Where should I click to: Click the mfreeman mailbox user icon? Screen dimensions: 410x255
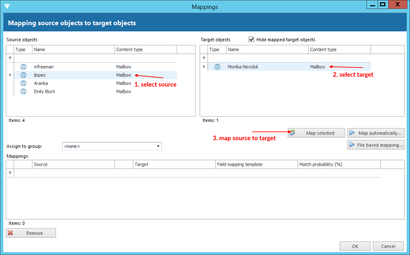tap(23, 67)
